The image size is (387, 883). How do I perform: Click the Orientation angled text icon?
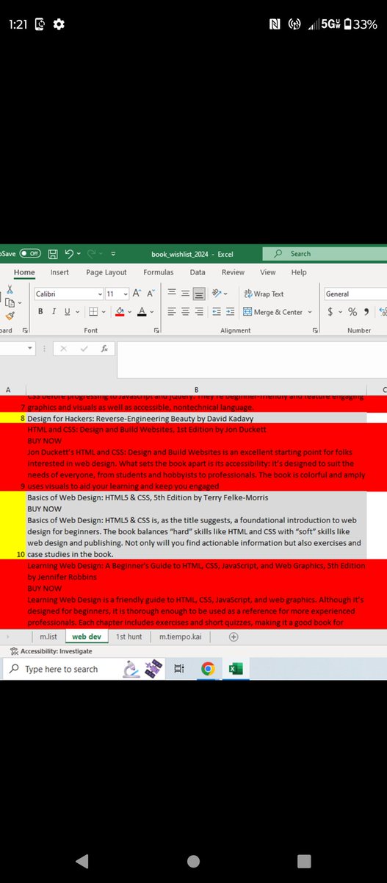(x=217, y=294)
